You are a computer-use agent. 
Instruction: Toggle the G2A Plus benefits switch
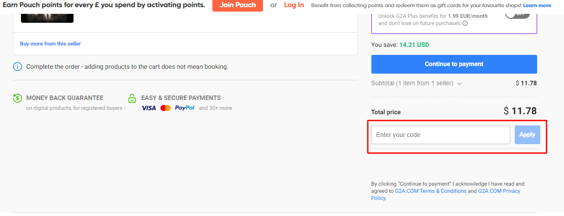click(x=517, y=14)
